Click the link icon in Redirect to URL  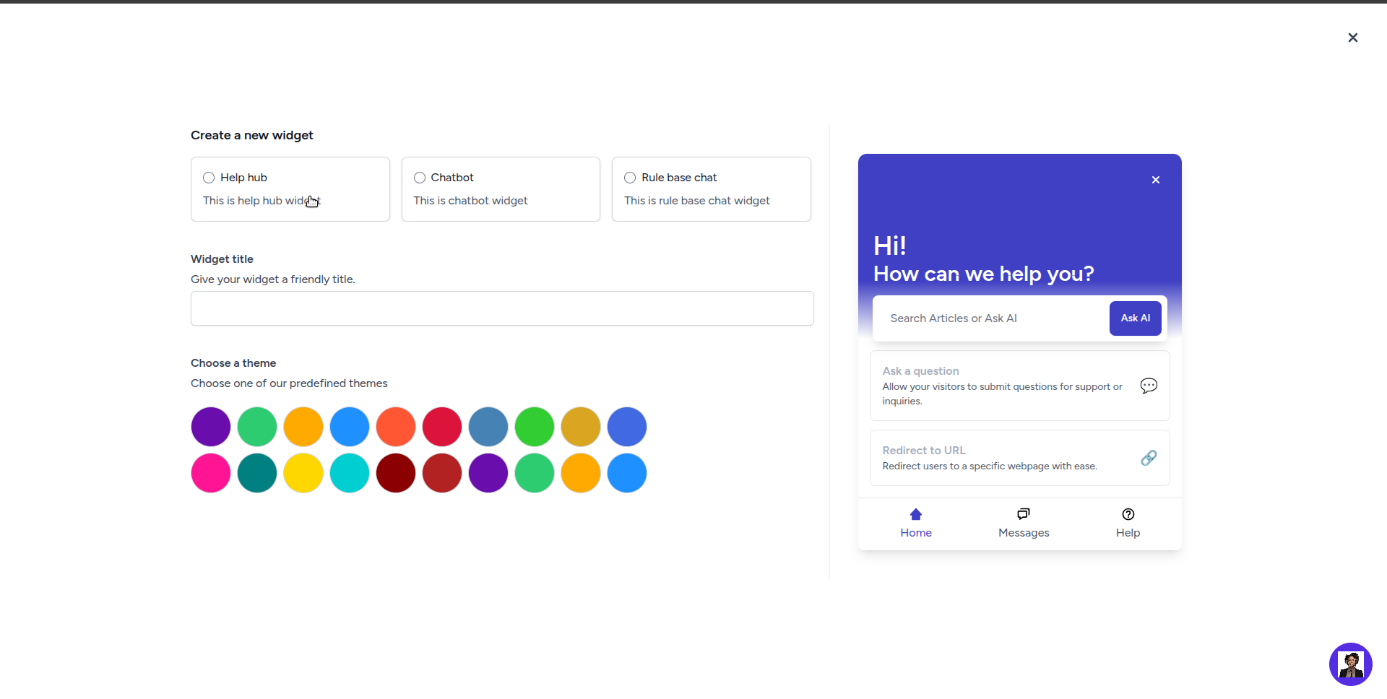point(1149,458)
